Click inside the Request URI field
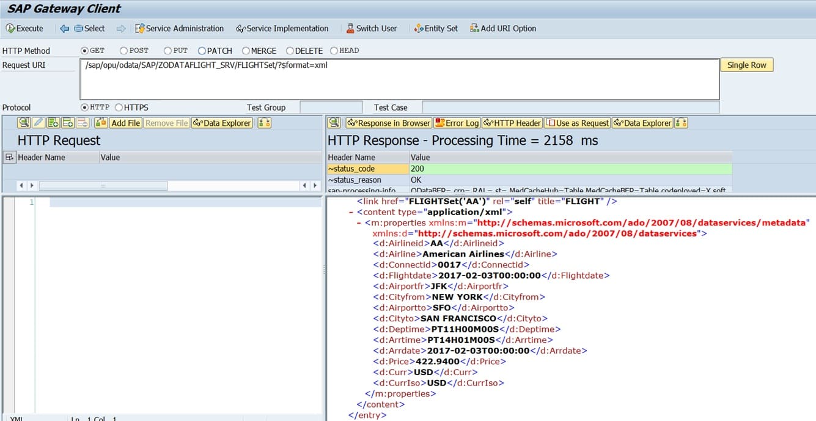The width and height of the screenshot is (816, 421). click(x=399, y=79)
